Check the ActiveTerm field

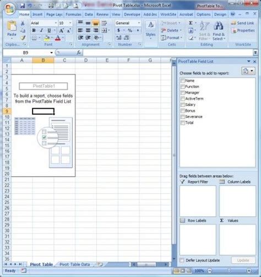click(183, 99)
